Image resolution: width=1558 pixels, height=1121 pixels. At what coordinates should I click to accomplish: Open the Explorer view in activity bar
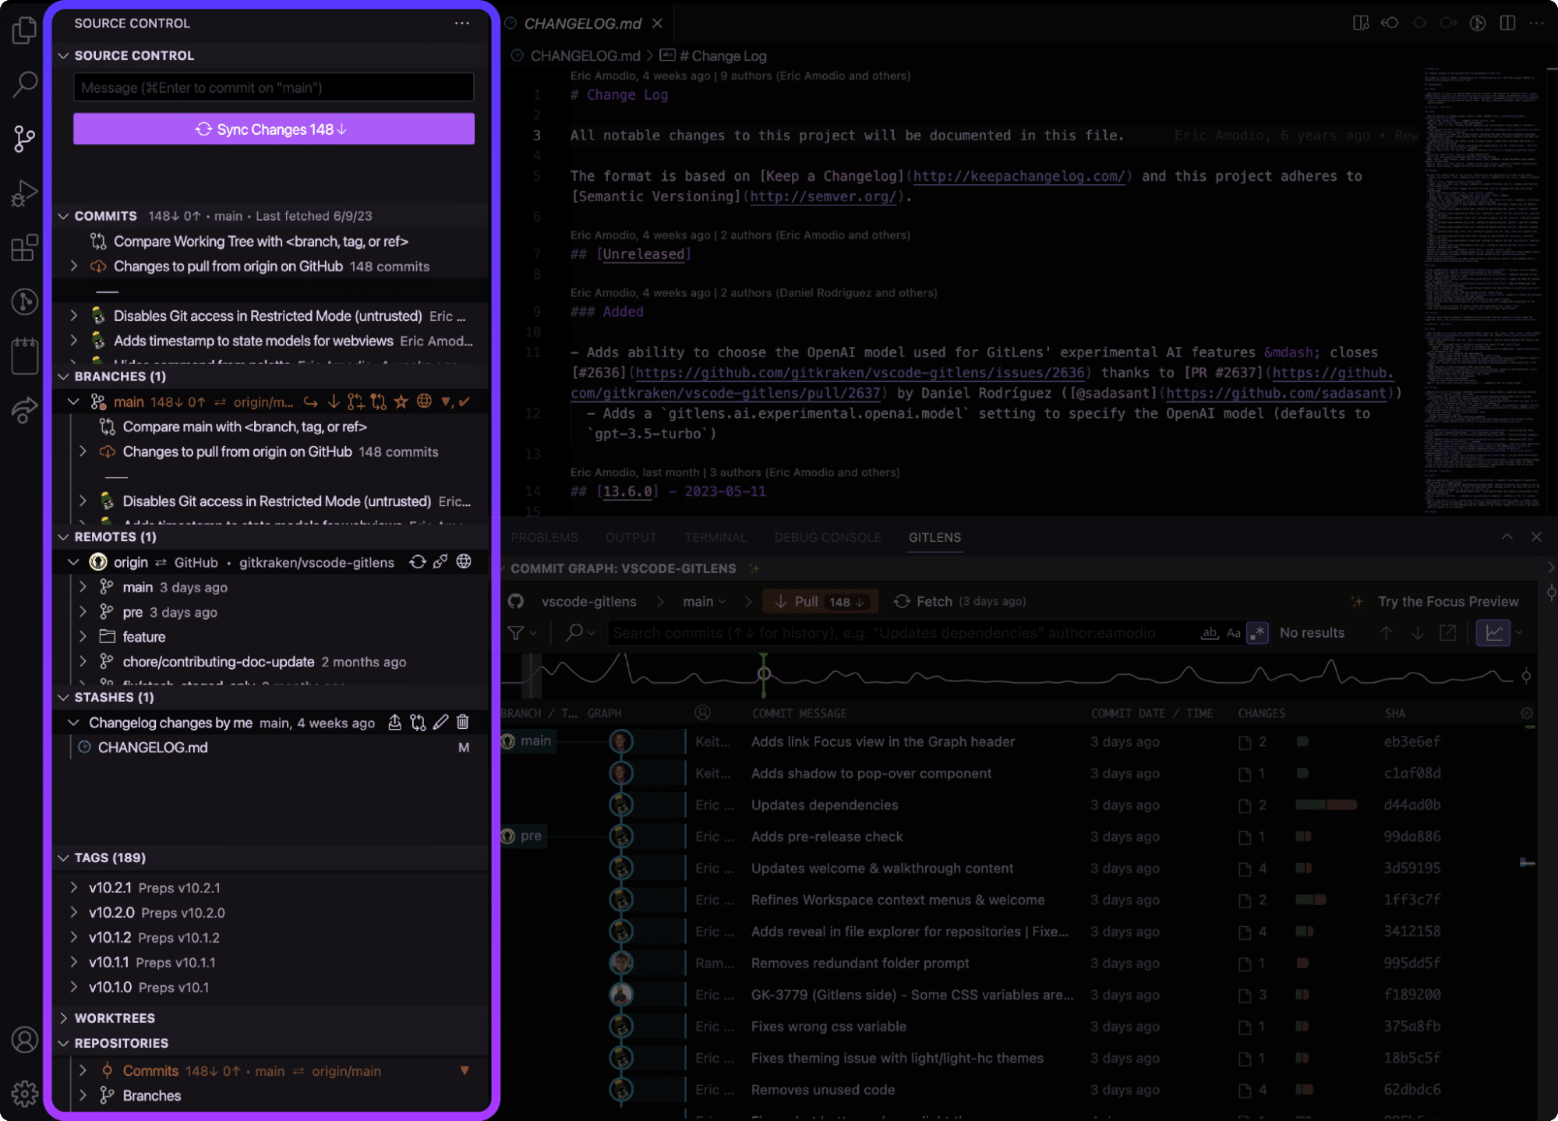[x=24, y=30]
